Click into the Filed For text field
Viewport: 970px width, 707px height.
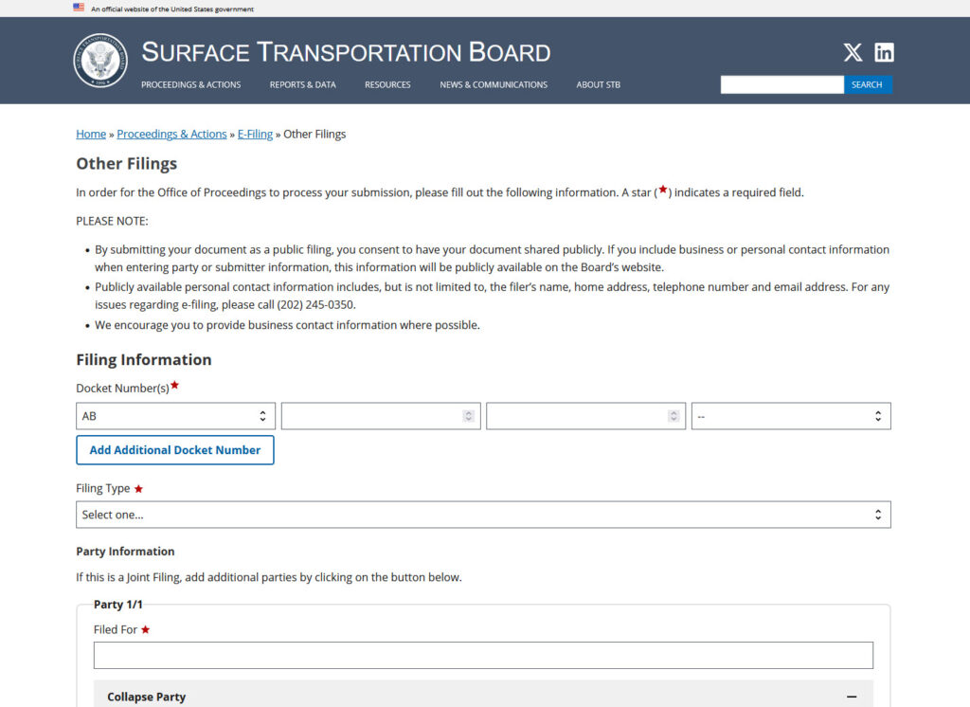[483, 656]
